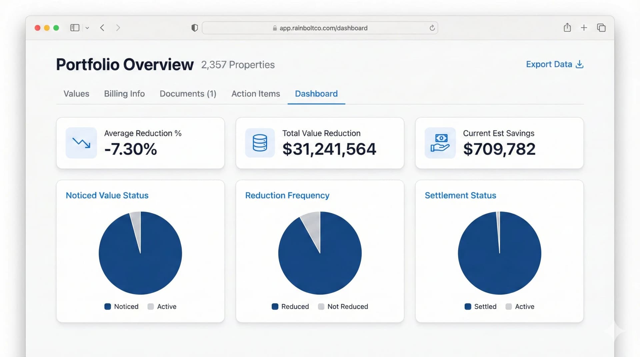The height and width of the screenshot is (357, 640).
Task: Open the tab overview control
Action: click(x=601, y=28)
